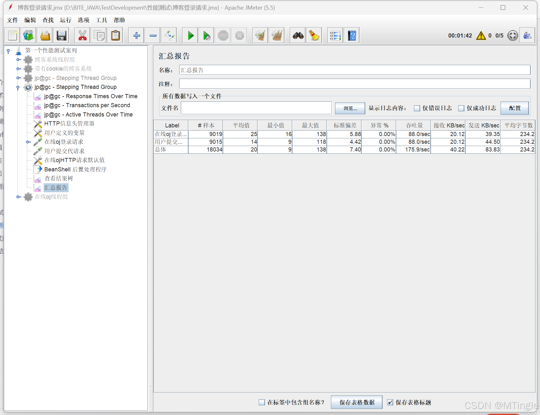The width and height of the screenshot is (540, 415).
Task: Open the 工具 (Tools) menu
Action: (101, 20)
